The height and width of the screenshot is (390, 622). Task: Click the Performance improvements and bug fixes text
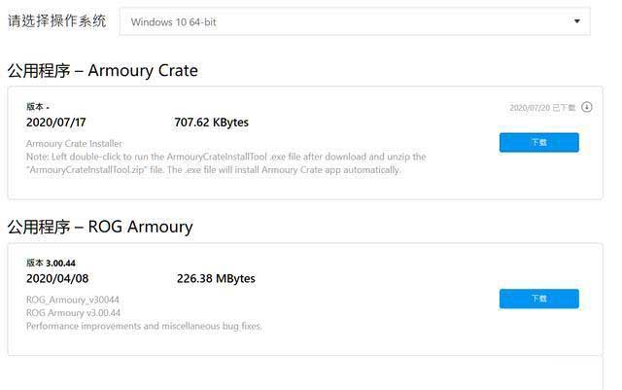click(144, 326)
